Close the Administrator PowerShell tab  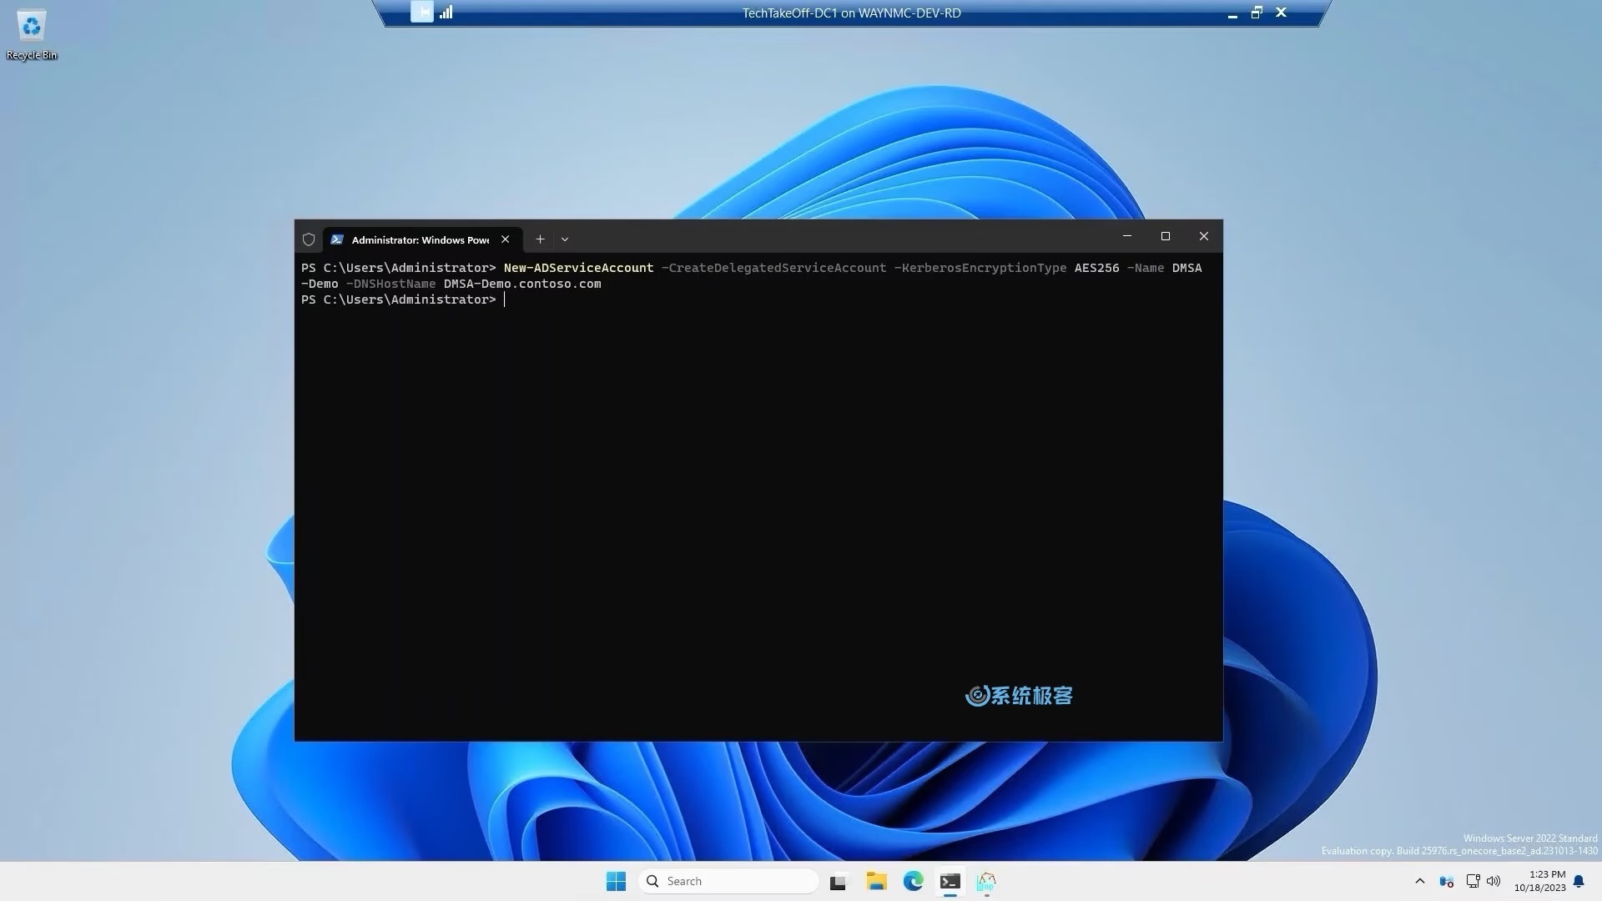click(506, 239)
